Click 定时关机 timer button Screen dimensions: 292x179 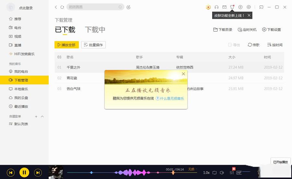(x=247, y=30)
